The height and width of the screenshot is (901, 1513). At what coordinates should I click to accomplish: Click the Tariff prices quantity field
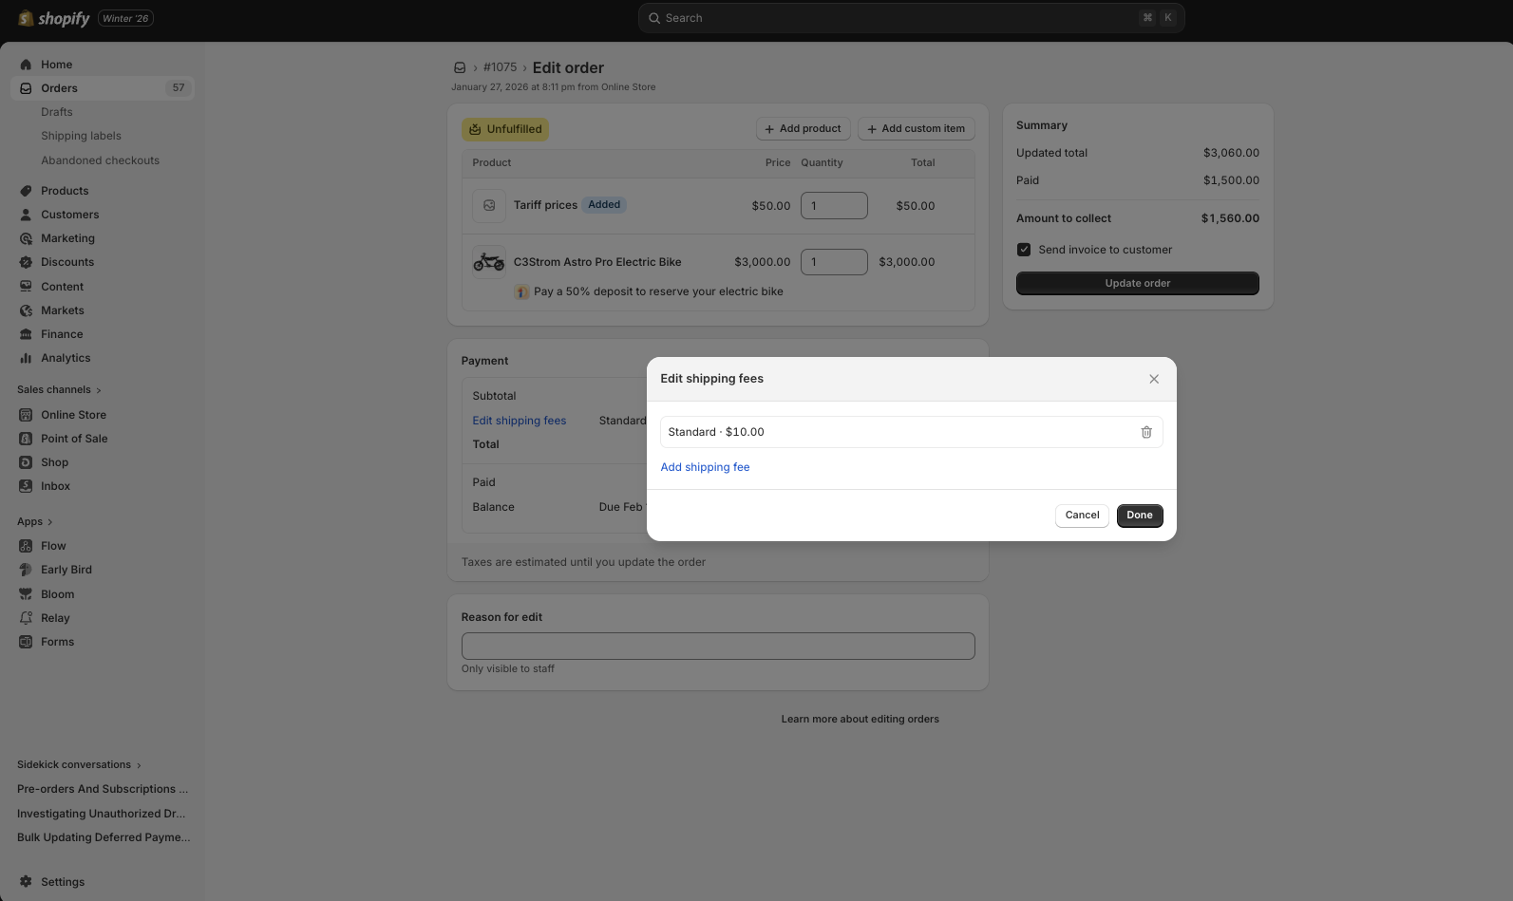[x=834, y=205]
